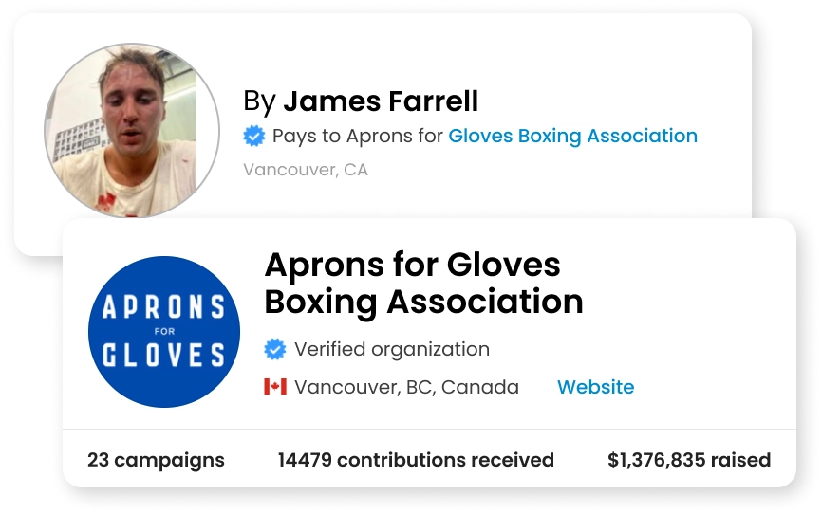Click the blue verified organization checkmark badge

274,350
